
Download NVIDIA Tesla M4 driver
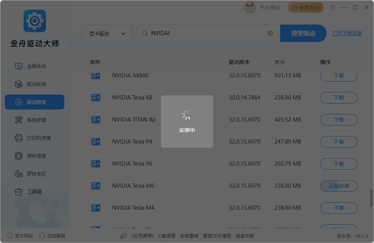pyautogui.click(x=339, y=208)
